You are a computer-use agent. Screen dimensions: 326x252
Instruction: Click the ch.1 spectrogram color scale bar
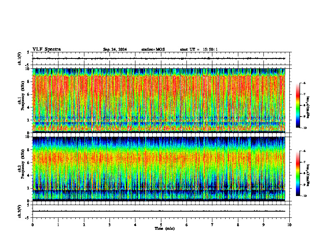point(298,105)
